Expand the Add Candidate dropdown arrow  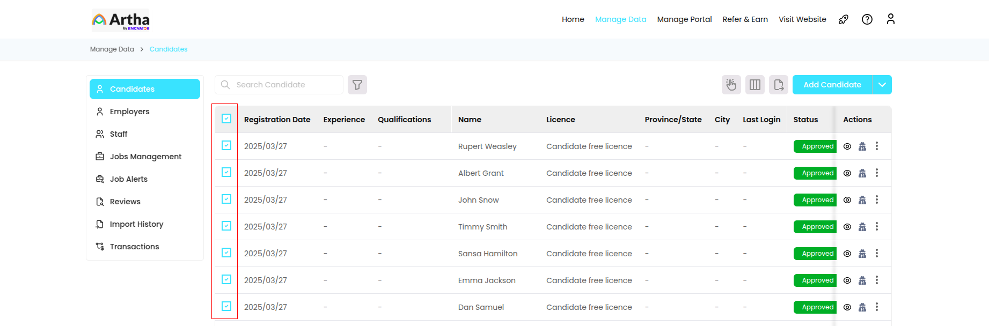882,85
